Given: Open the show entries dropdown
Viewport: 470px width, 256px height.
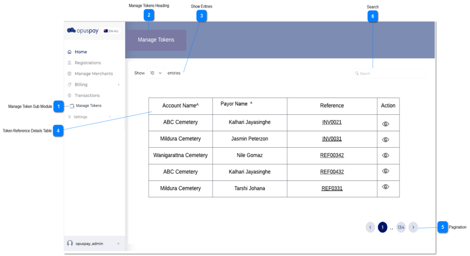Looking at the screenshot, I should [x=156, y=73].
